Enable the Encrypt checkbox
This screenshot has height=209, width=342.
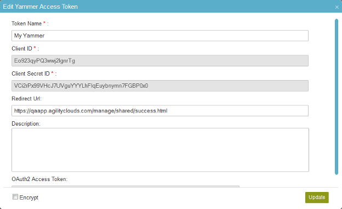pos(15,197)
